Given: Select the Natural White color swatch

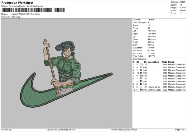Looking at the screenshot, I should coord(141,87).
